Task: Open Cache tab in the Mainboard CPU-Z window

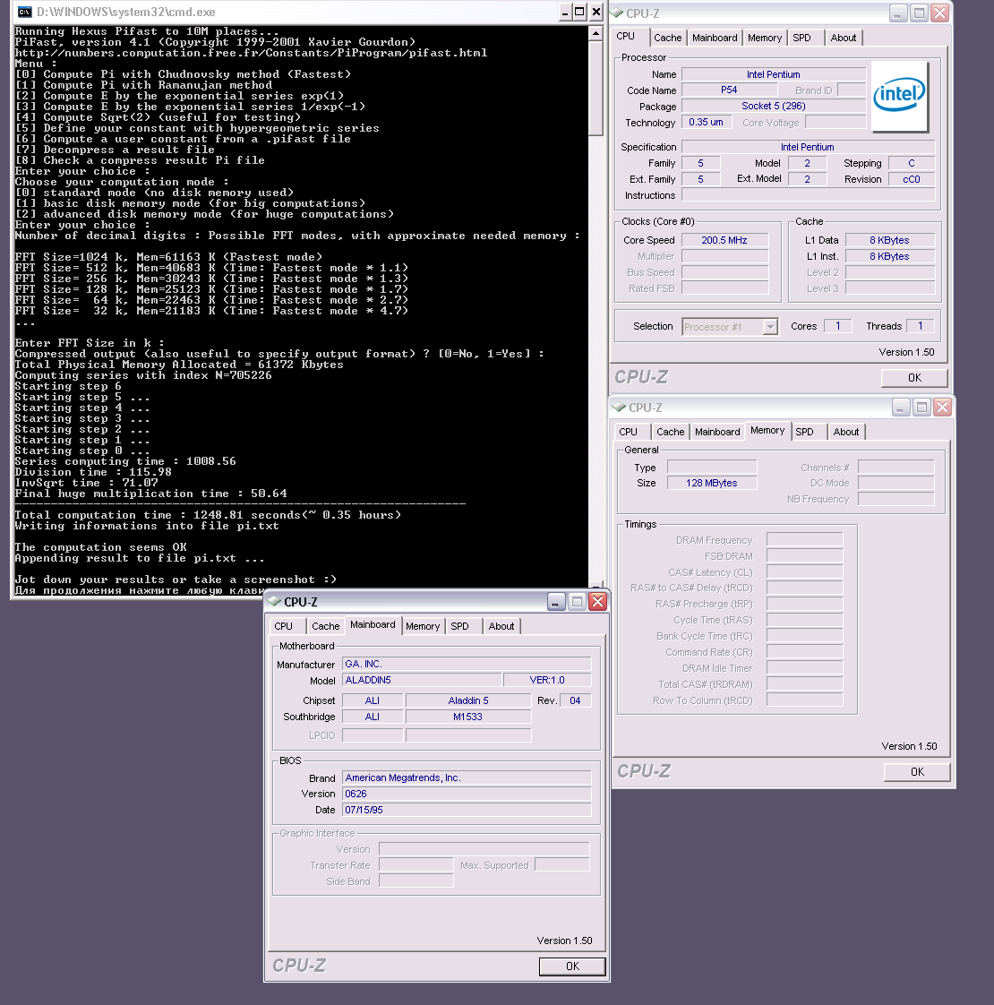Action: click(326, 626)
